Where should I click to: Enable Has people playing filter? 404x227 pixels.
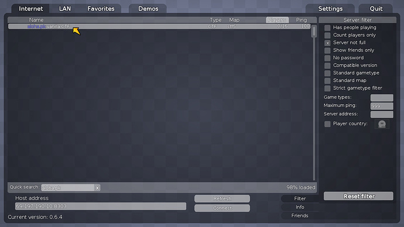327,28
